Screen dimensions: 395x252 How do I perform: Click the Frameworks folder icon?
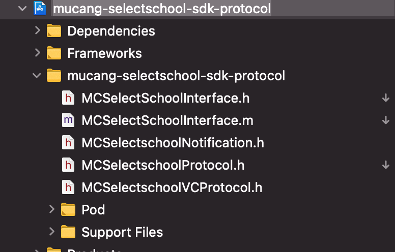[54, 53]
